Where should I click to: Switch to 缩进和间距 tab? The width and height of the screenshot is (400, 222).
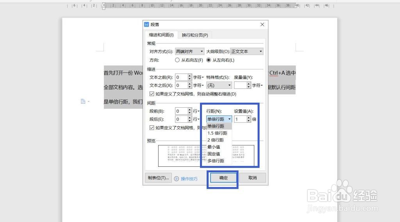(x=161, y=35)
